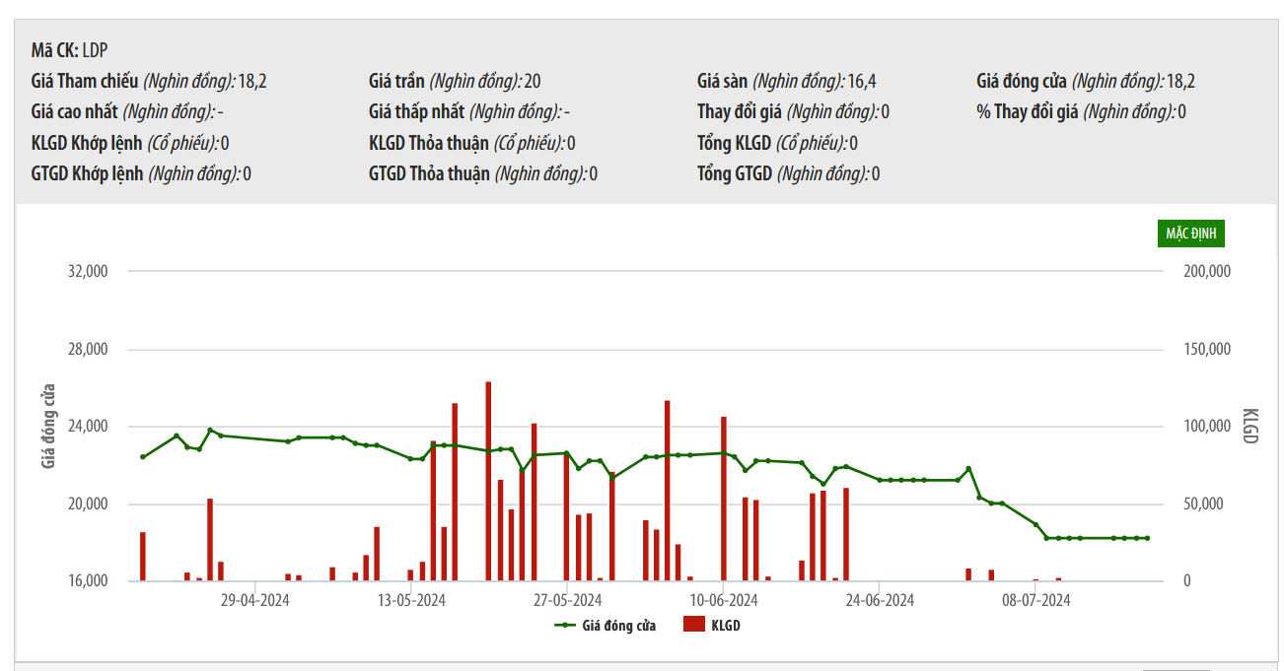Click the 27-05-2024 date axis label

coord(567,599)
